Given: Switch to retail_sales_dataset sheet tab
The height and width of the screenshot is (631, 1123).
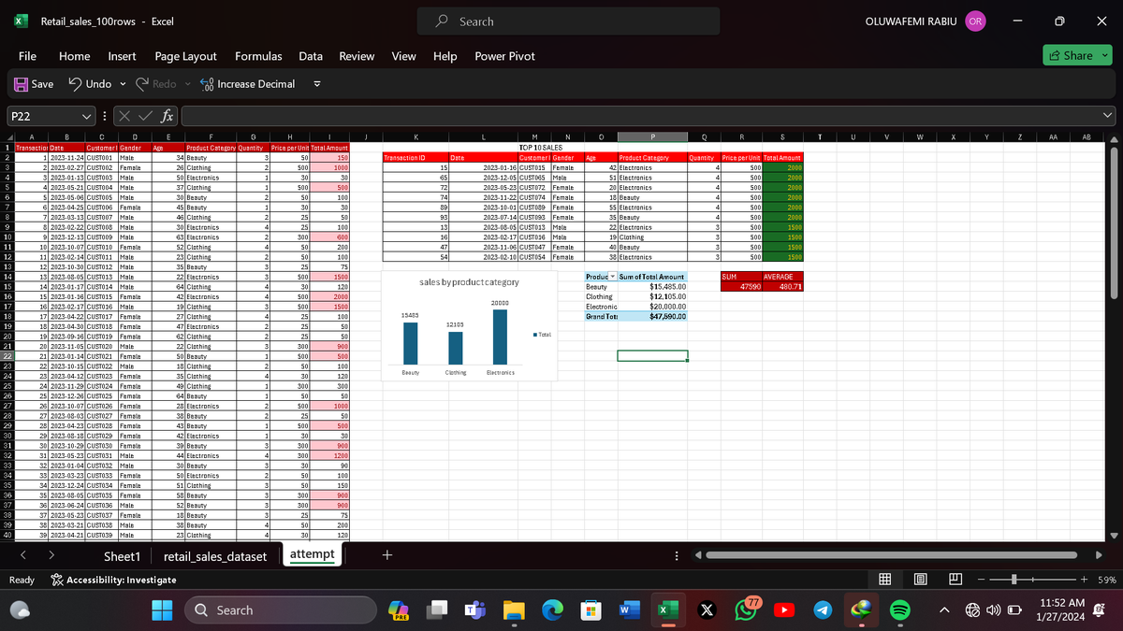Looking at the screenshot, I should point(216,555).
